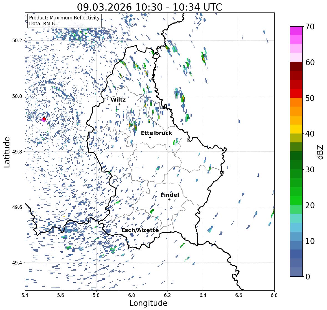Image resolution: width=327 pixels, height=310 pixels.
Task: Click the plus marker under Wiltz
Action: [x=119, y=104]
